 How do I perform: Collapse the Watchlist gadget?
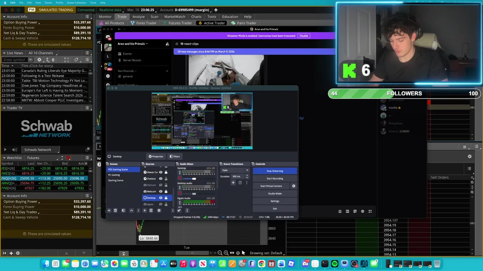coord(4,158)
